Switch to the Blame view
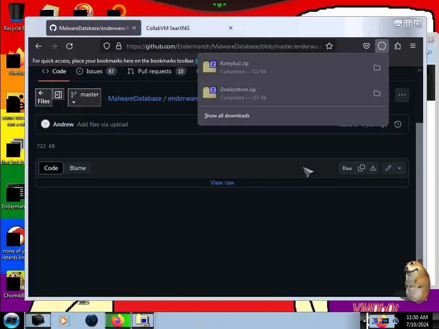The image size is (439, 329). click(78, 168)
